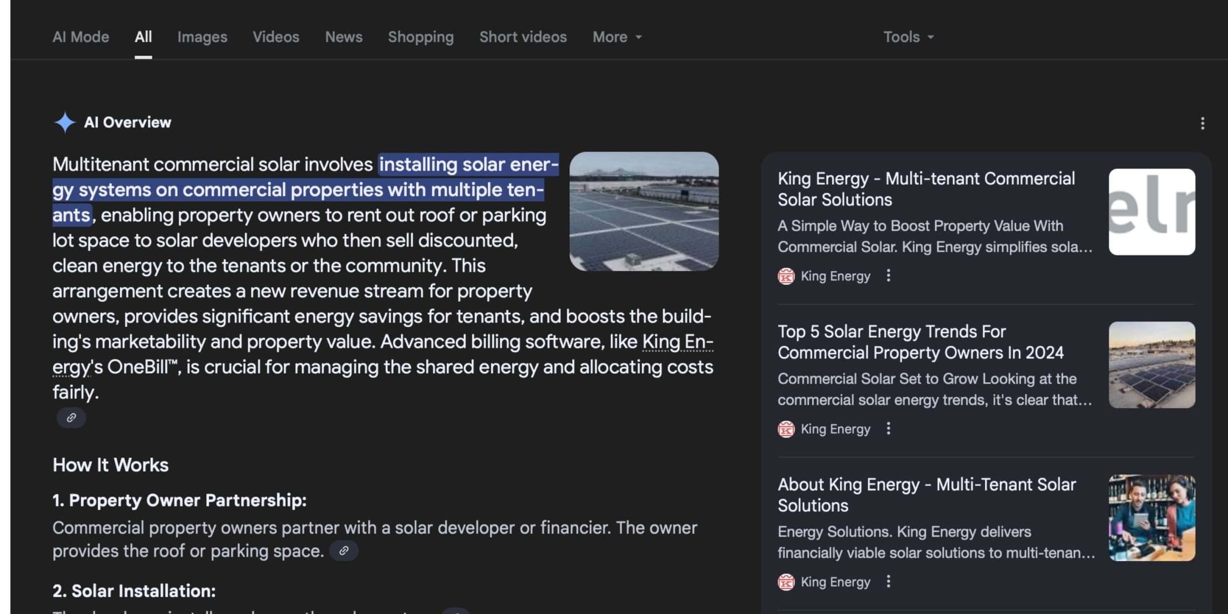
Task: Click people thumbnail of About King Energy
Action: click(1152, 518)
